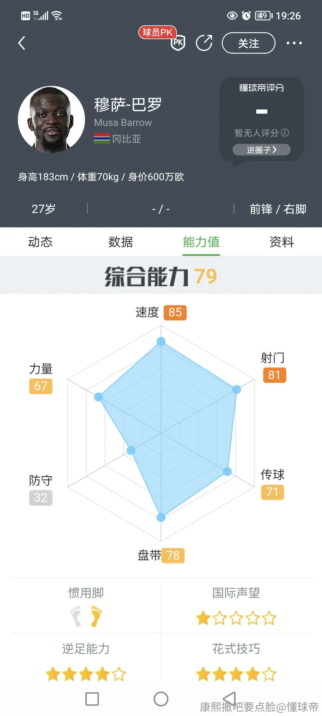Tap the 逆足能力 star rating
The image size is (322, 716).
(x=86, y=674)
